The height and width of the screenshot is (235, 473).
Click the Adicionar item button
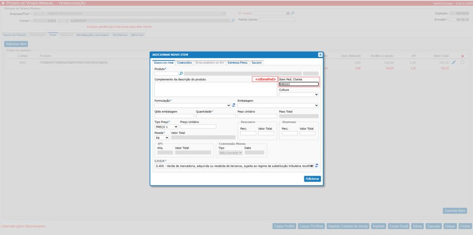16,44
